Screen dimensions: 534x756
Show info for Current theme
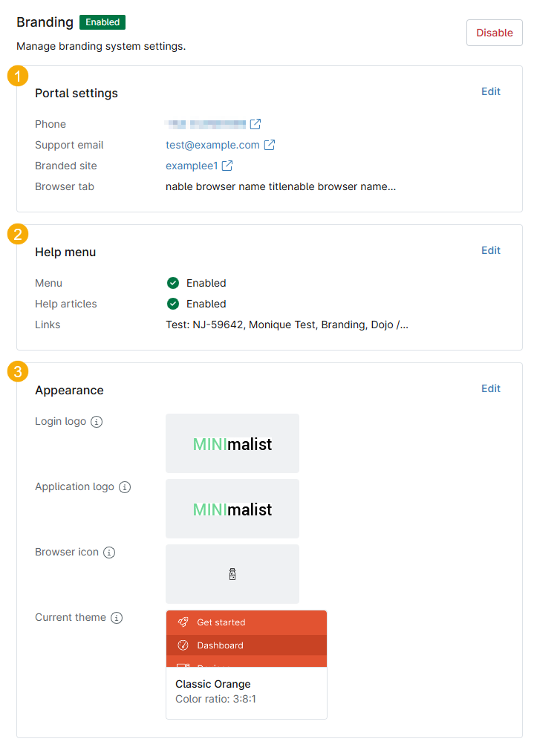117,618
